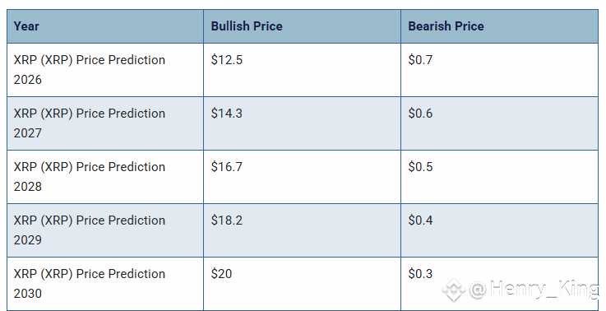
Task: Click the XRP Price Prediction 2030 cell
Action: [x=105, y=284]
